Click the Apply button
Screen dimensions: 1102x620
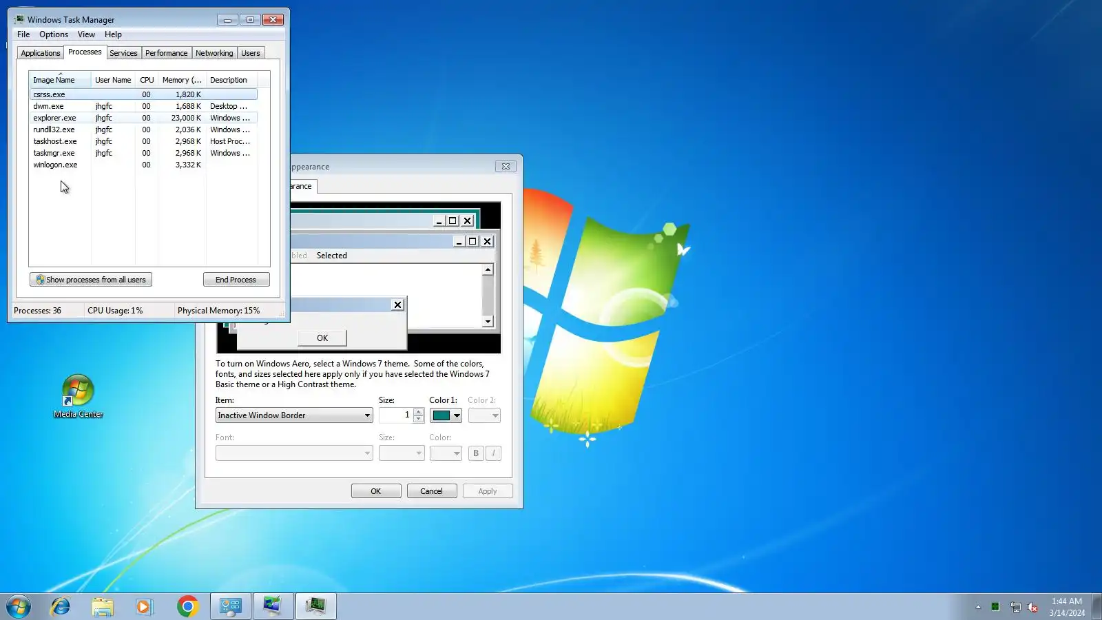tap(488, 491)
